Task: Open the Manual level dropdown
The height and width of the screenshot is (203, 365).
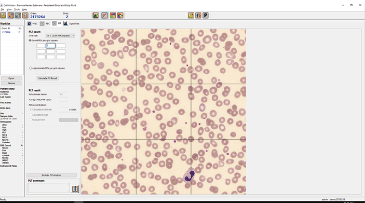Action: pos(69,120)
